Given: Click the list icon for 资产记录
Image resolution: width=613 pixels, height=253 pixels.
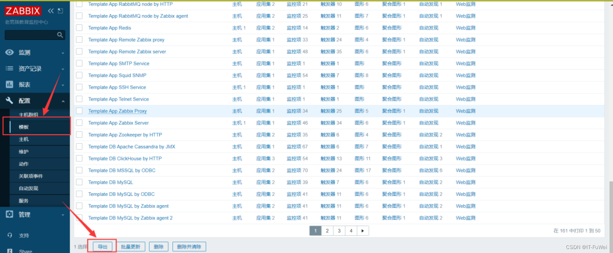Looking at the screenshot, I should click(x=9, y=69).
